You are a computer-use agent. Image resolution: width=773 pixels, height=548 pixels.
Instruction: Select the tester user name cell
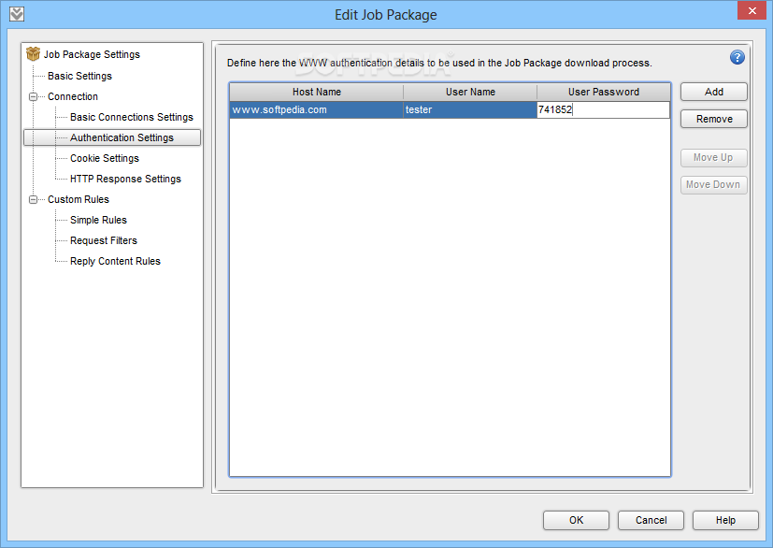[x=470, y=110]
